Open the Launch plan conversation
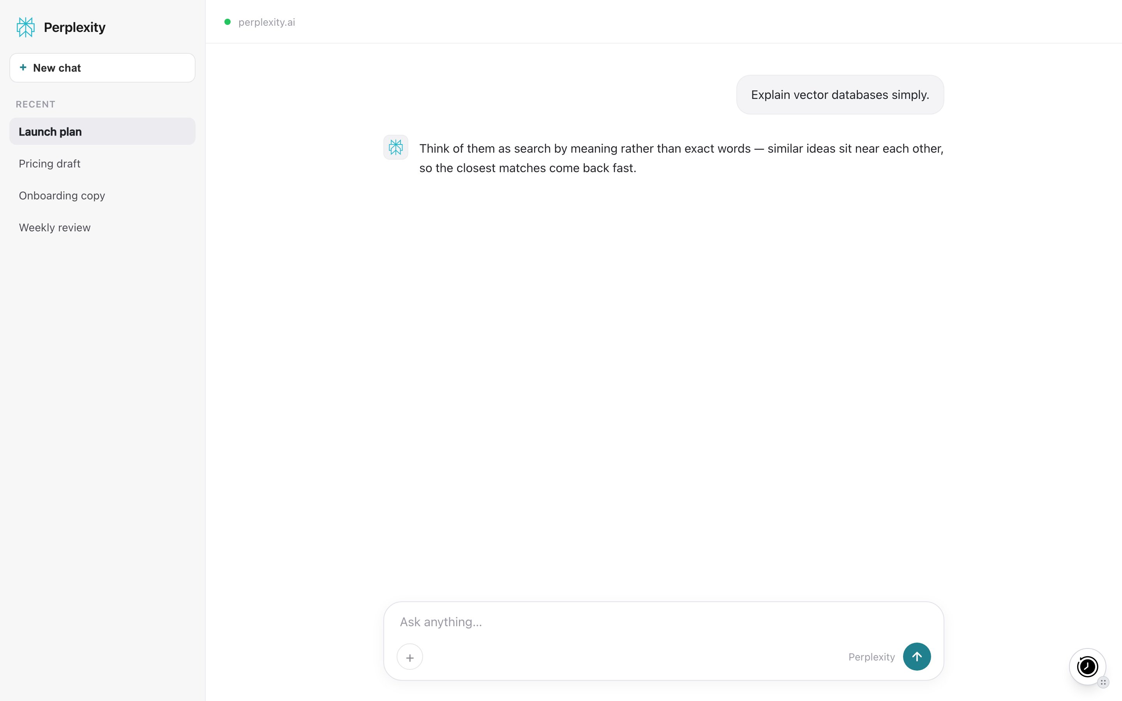 pos(102,132)
